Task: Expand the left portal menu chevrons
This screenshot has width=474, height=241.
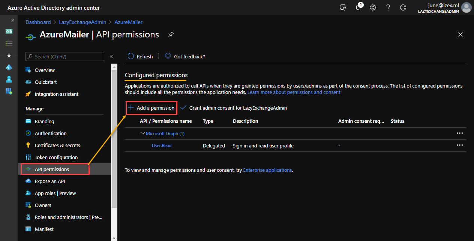Action: coord(12,20)
